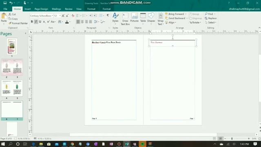Image resolution: width=261 pixels, height=147 pixels.
Task: Toggle Bold formatting
Action: pos(32,22)
